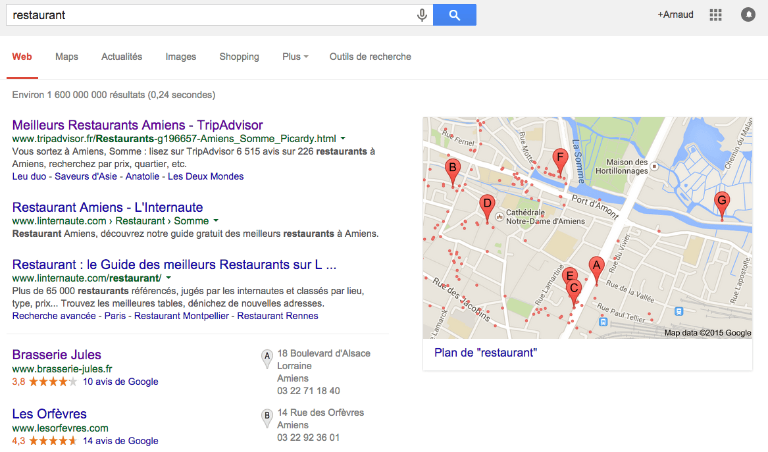Click map marker F near La Somme
Viewport: 768px width, 452px height.
(x=560, y=159)
